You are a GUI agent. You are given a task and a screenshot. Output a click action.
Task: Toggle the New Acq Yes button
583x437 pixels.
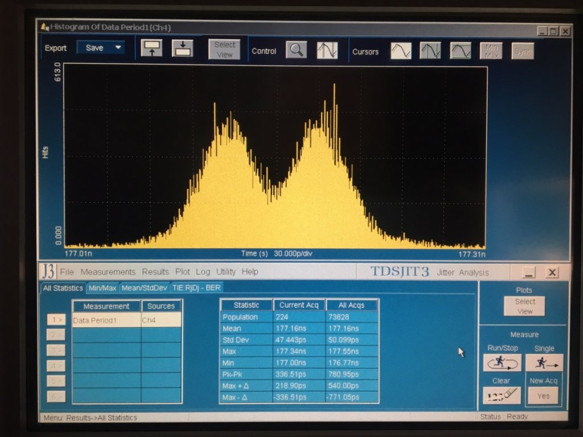coord(543,395)
